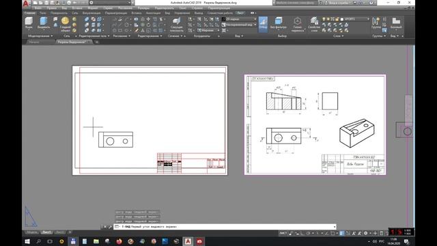Screen dimensions: 437x246
Task: Select the Гизмо переноса move gizmo
Action: click(x=298, y=25)
